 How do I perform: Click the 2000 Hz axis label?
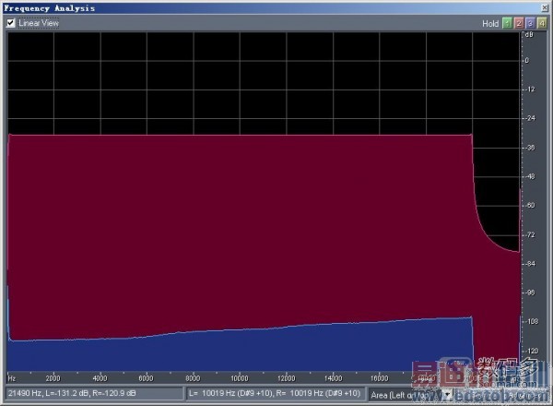(53, 378)
